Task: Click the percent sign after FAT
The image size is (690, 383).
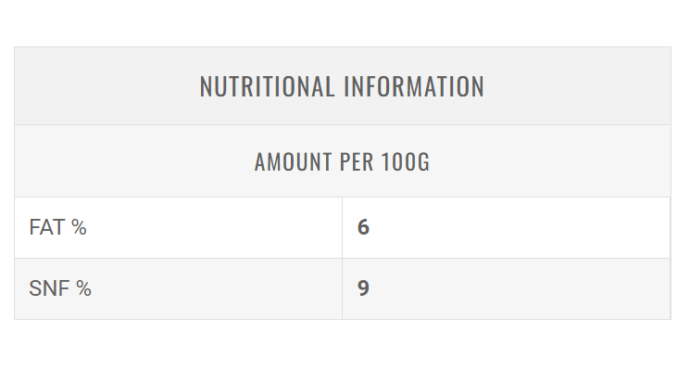Action: (79, 227)
